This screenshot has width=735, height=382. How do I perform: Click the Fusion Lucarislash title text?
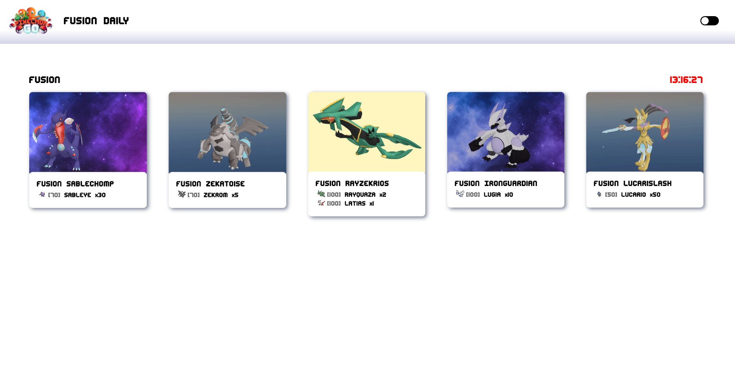click(x=633, y=184)
